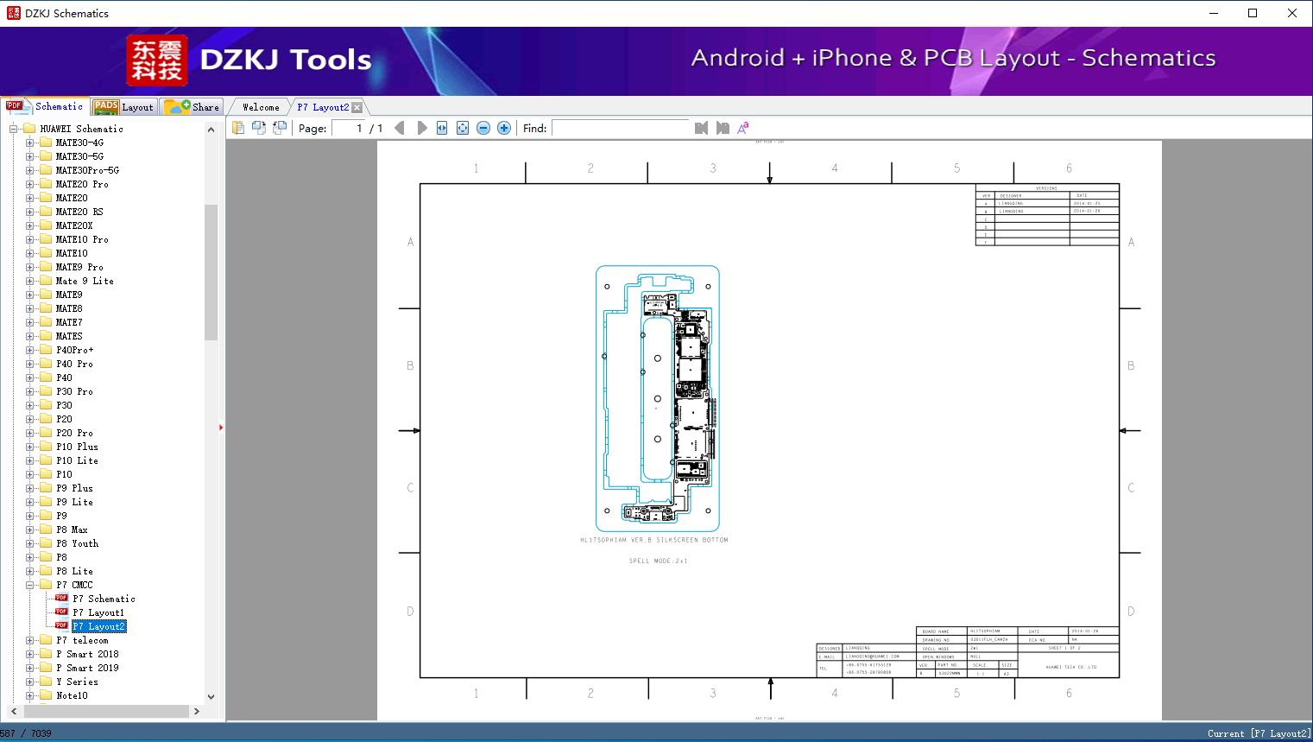Click the MATE9 Pro folder icon
The width and height of the screenshot is (1313, 742).
(x=46, y=267)
